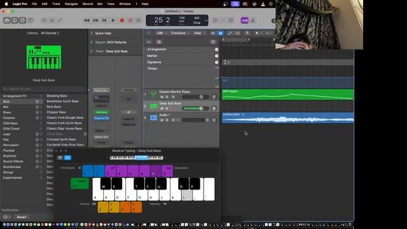Image resolution: width=407 pixels, height=229 pixels.
Task: Click the Rewind transport button
Action: [x=86, y=20]
